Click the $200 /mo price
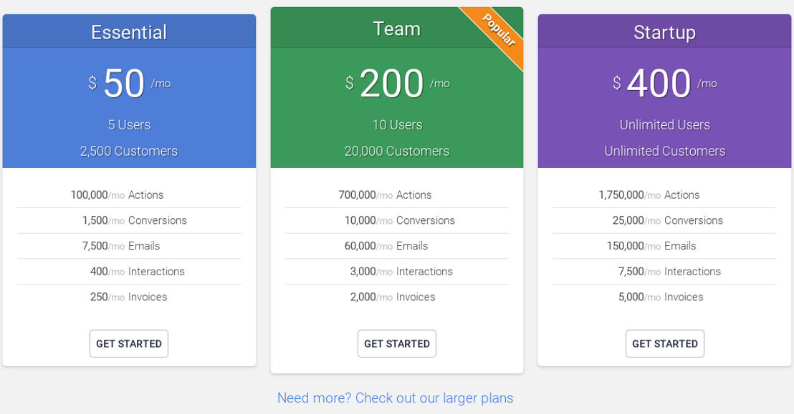The image size is (794, 414). tap(397, 83)
